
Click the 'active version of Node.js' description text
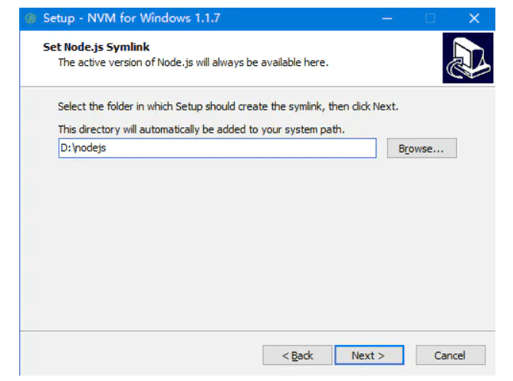[x=193, y=62]
